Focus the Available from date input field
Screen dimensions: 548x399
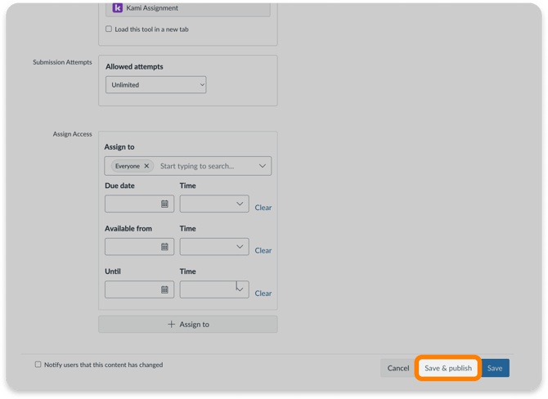click(139, 247)
